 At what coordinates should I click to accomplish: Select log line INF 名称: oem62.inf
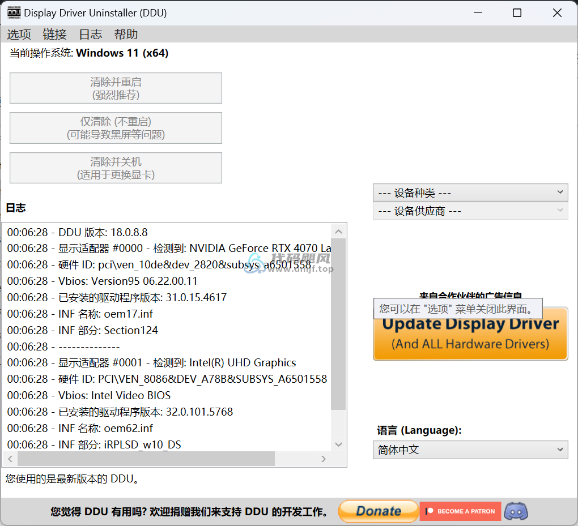pyautogui.click(x=80, y=429)
